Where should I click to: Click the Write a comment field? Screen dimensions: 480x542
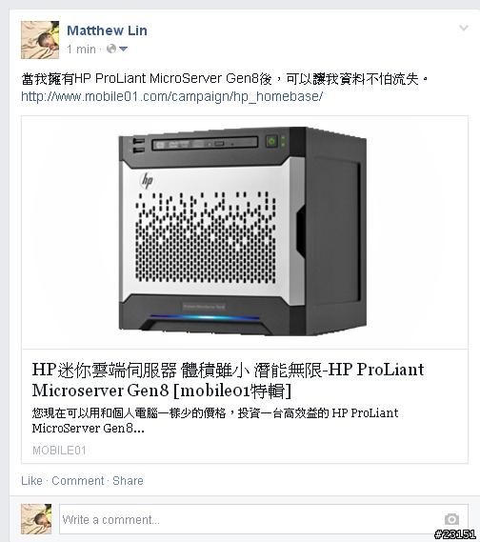(x=264, y=519)
